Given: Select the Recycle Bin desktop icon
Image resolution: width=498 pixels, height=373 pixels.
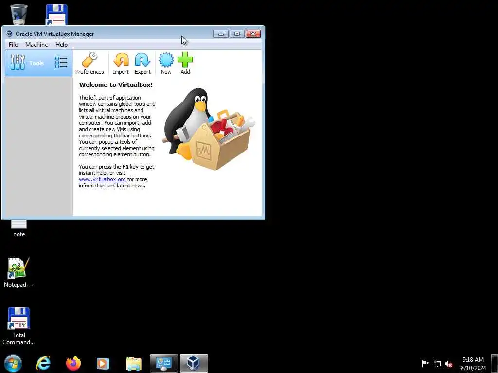Looking at the screenshot, I should pyautogui.click(x=19, y=15).
